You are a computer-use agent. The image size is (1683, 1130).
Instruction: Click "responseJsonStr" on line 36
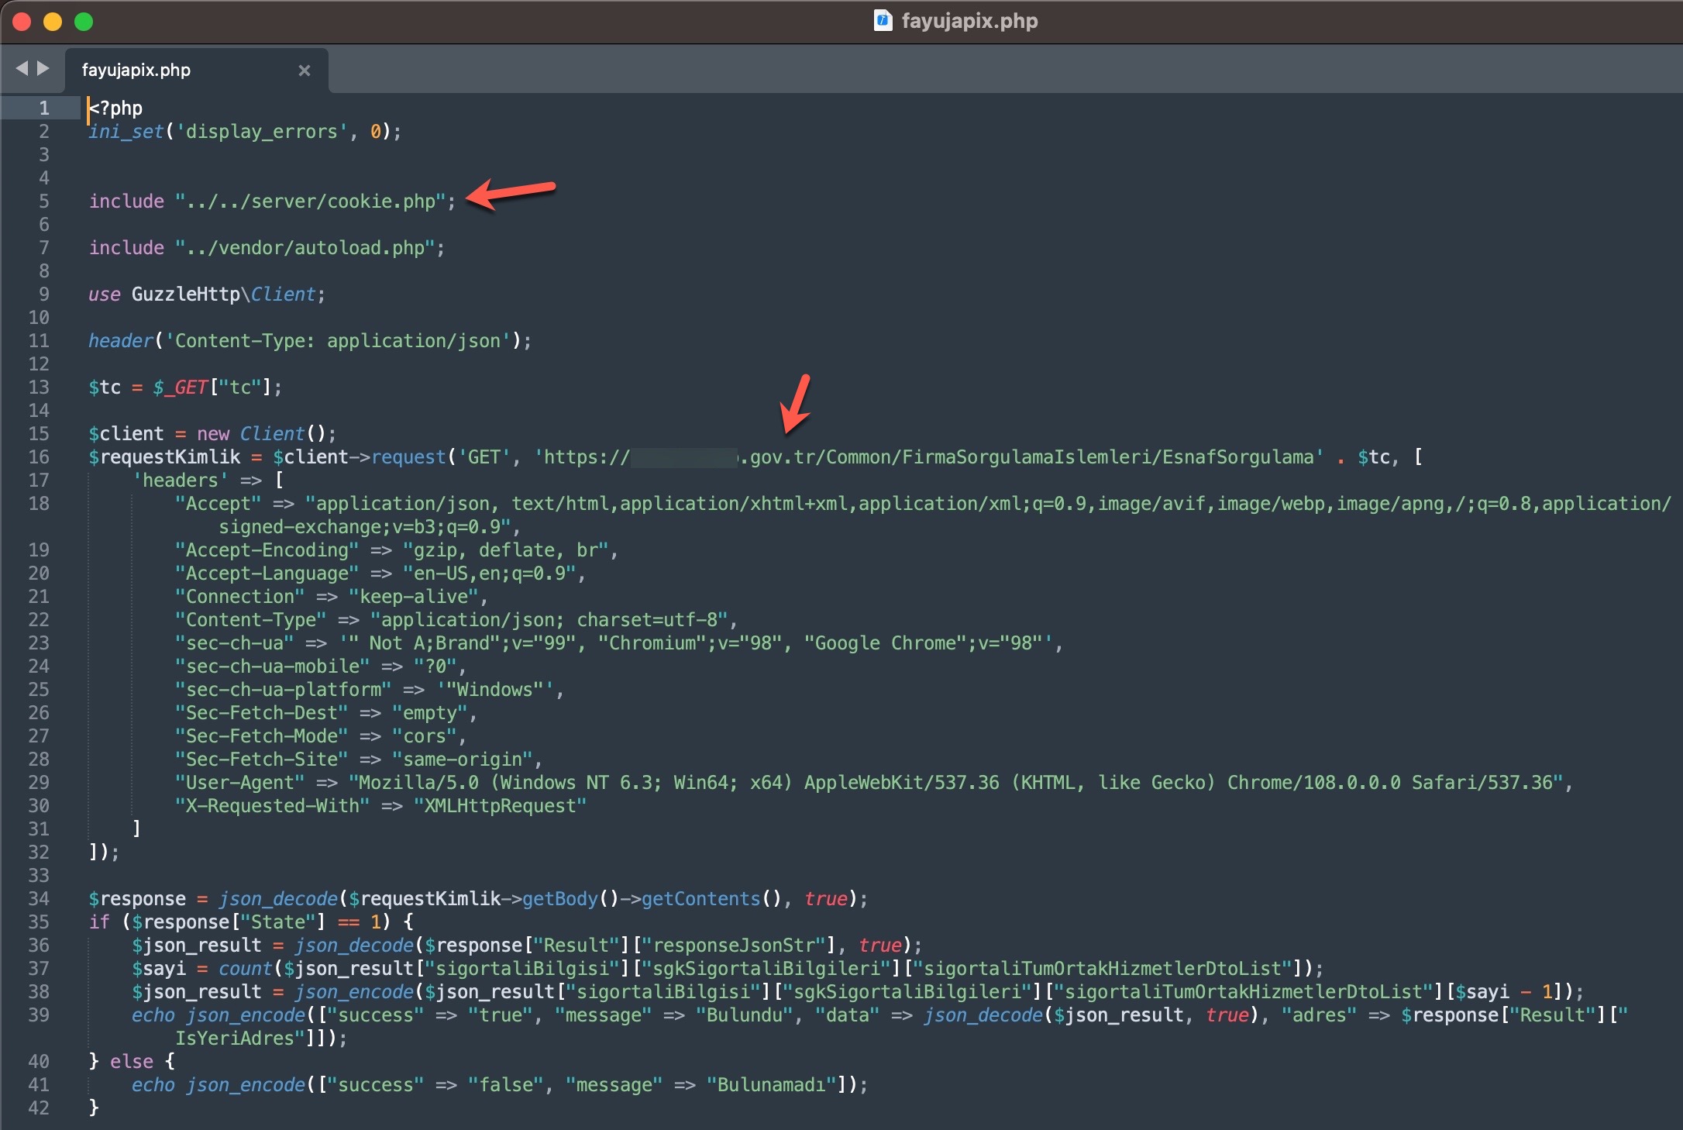pos(735,945)
